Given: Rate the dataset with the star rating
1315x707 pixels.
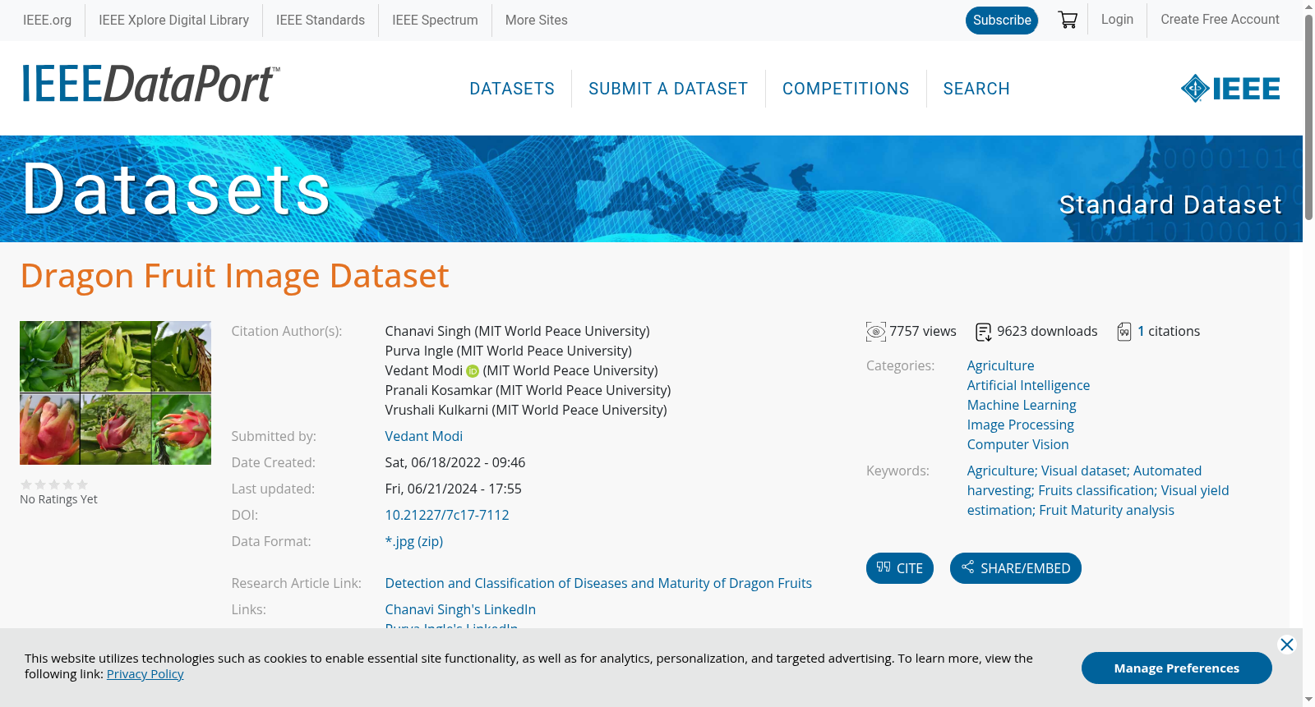Looking at the screenshot, I should [54, 484].
